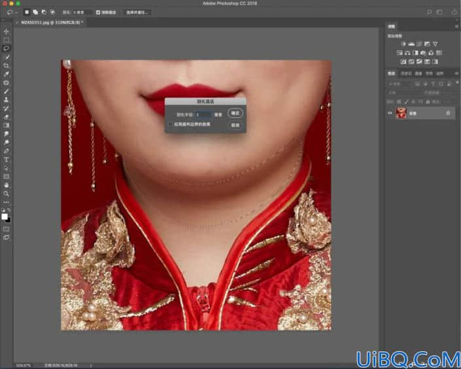This screenshot has height=369, width=461.
Task: Add a Brightness/Contrast adjustment
Action: [403, 44]
